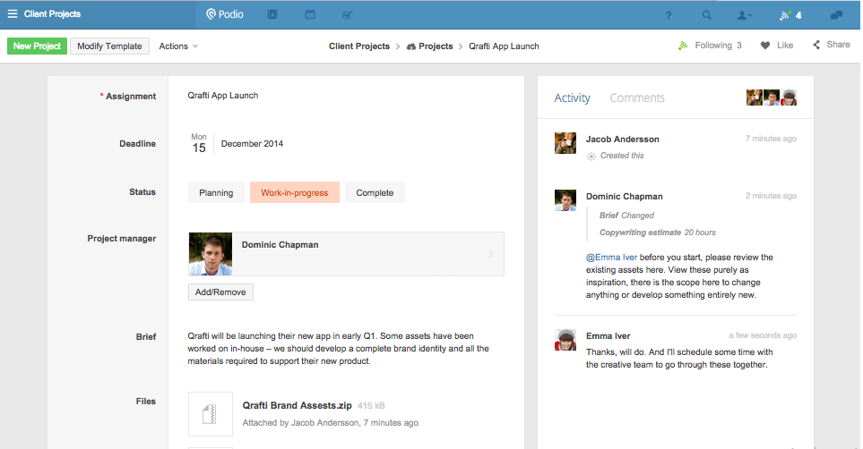Click the Brief description text
The width and height of the screenshot is (863, 449).
tap(338, 349)
